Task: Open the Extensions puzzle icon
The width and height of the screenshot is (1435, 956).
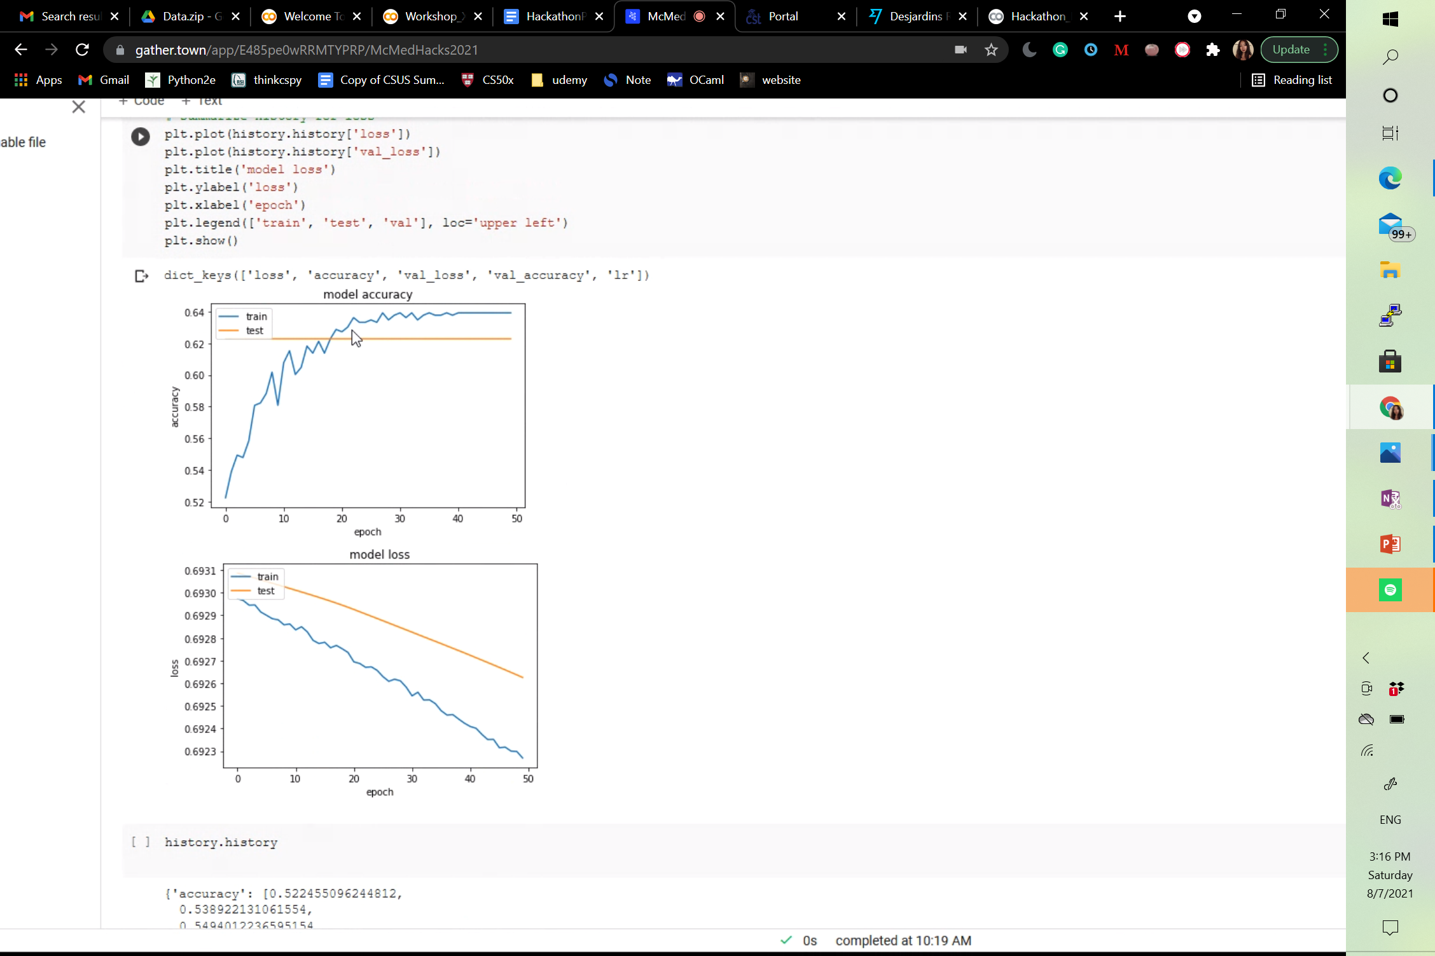Action: tap(1213, 50)
